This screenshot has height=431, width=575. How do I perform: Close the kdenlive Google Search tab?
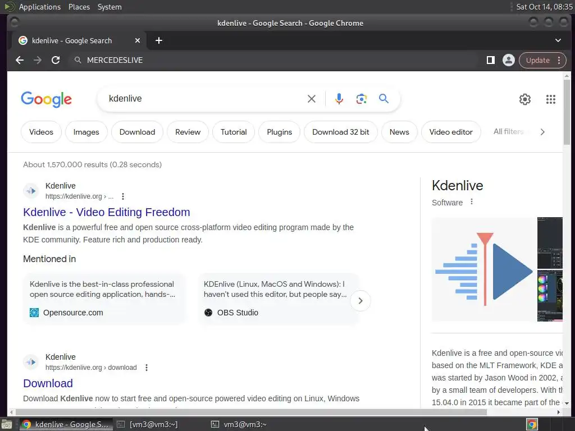138,40
